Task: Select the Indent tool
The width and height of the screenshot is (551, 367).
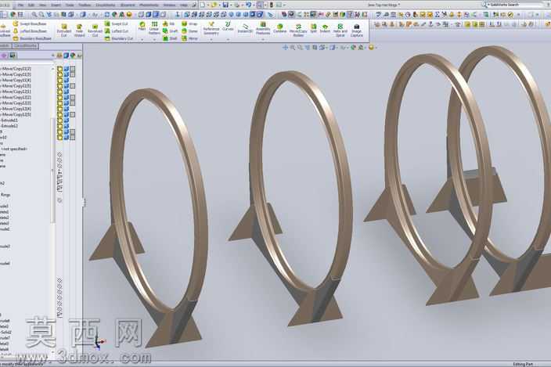Action: [325, 28]
